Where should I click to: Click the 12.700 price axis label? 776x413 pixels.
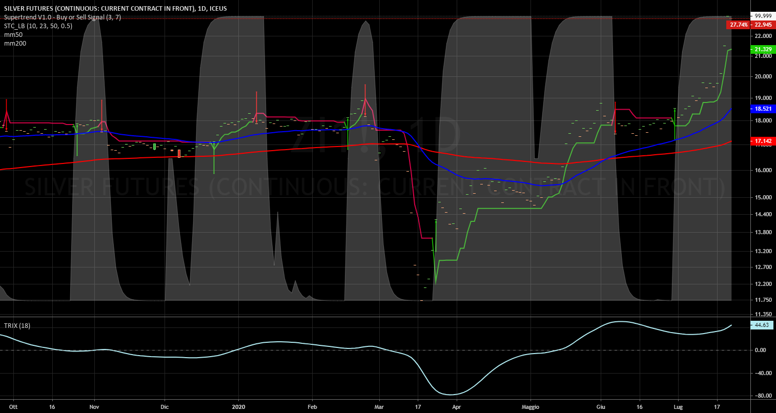point(763,267)
